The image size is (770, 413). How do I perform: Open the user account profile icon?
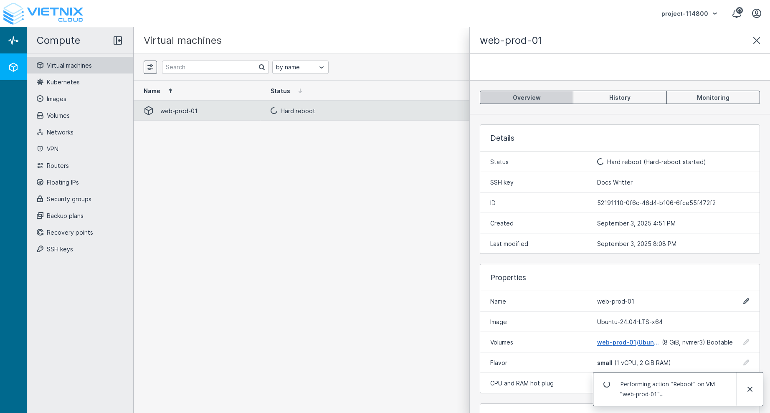click(756, 13)
